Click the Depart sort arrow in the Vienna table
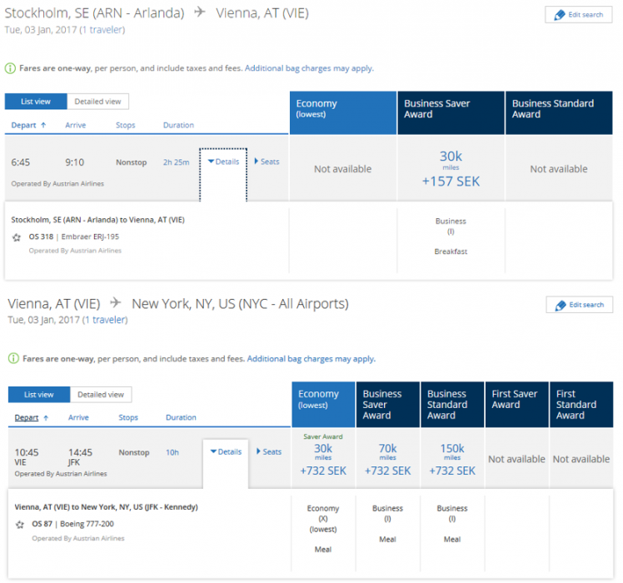623x583 pixels. point(46,417)
